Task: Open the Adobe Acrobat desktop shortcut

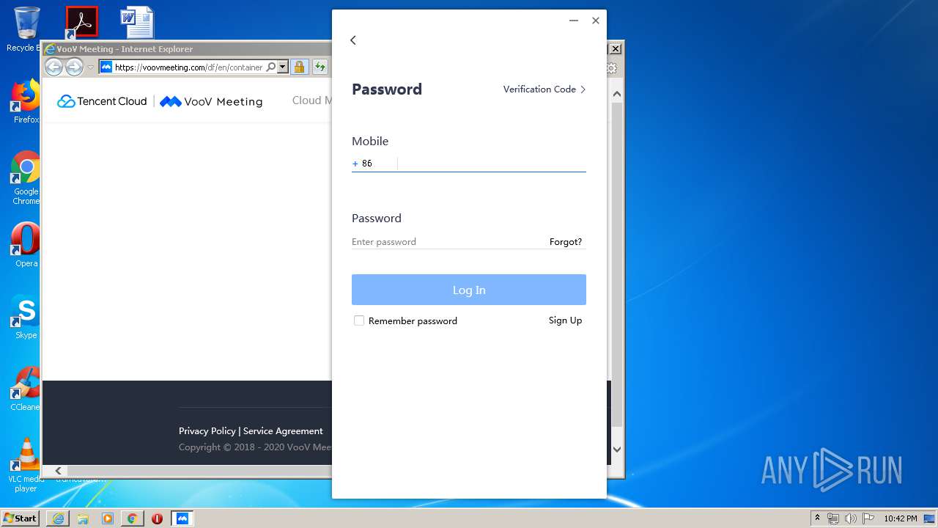Action: [x=81, y=23]
